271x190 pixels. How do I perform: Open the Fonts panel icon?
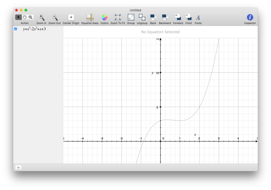[x=198, y=17]
